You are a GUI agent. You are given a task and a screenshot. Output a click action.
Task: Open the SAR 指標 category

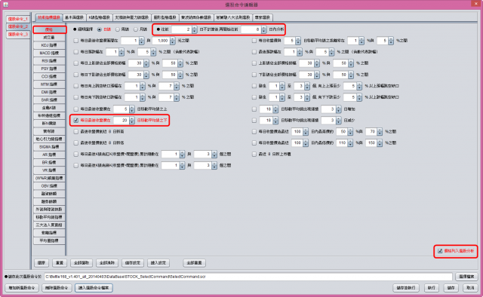49,100
